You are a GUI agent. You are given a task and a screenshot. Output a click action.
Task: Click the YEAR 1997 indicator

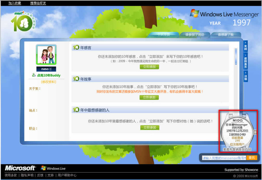pyautogui.click(x=230, y=23)
